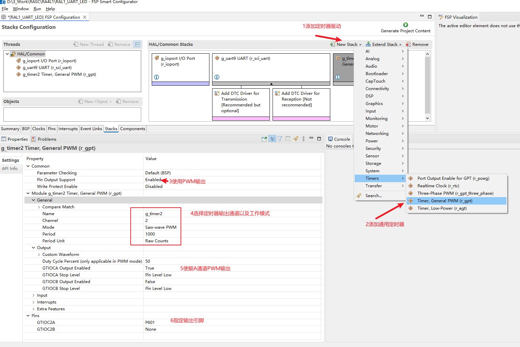Click the Extend Stack button

[x=384, y=45]
